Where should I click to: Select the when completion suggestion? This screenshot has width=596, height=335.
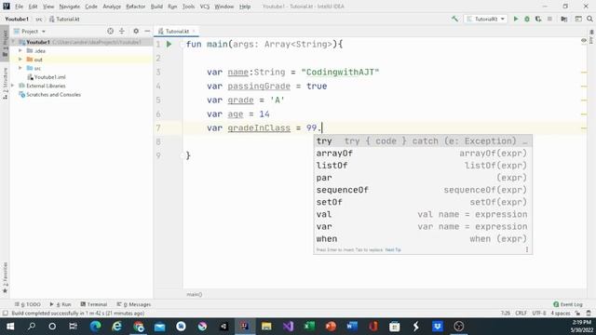[423, 238]
